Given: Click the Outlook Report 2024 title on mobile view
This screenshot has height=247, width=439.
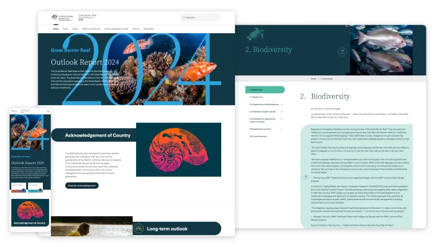Looking at the screenshot, I should [x=27, y=163].
